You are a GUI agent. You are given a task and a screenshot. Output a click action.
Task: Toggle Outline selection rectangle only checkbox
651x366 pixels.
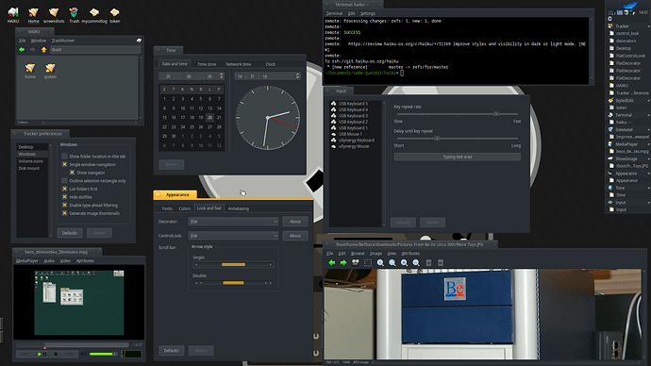pos(64,180)
